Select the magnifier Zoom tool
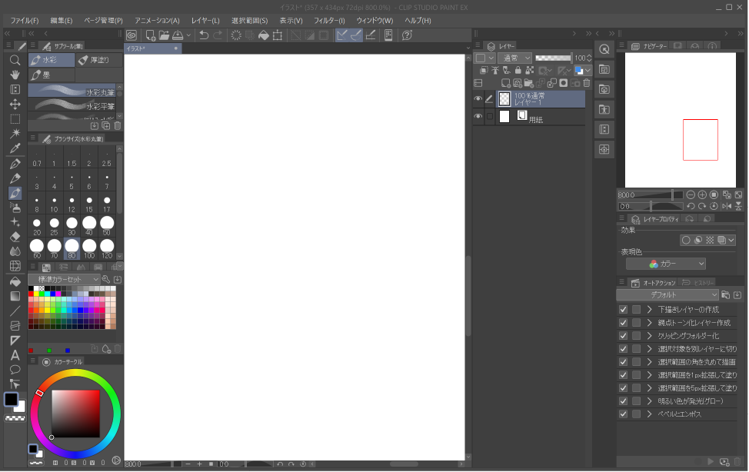This screenshot has height=472, width=749. [x=15, y=60]
